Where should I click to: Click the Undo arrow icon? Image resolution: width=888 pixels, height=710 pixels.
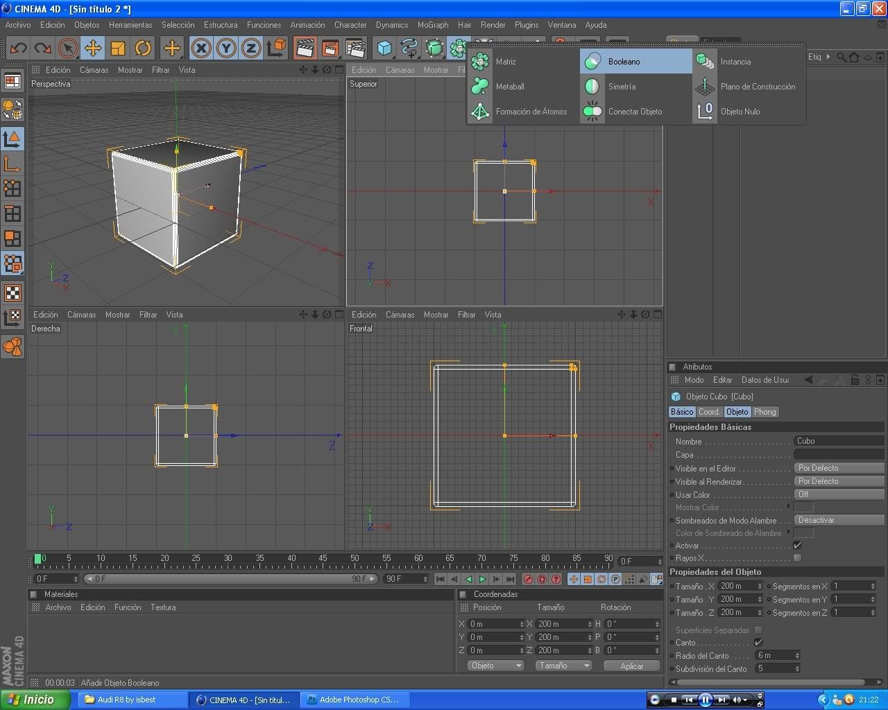[18, 48]
